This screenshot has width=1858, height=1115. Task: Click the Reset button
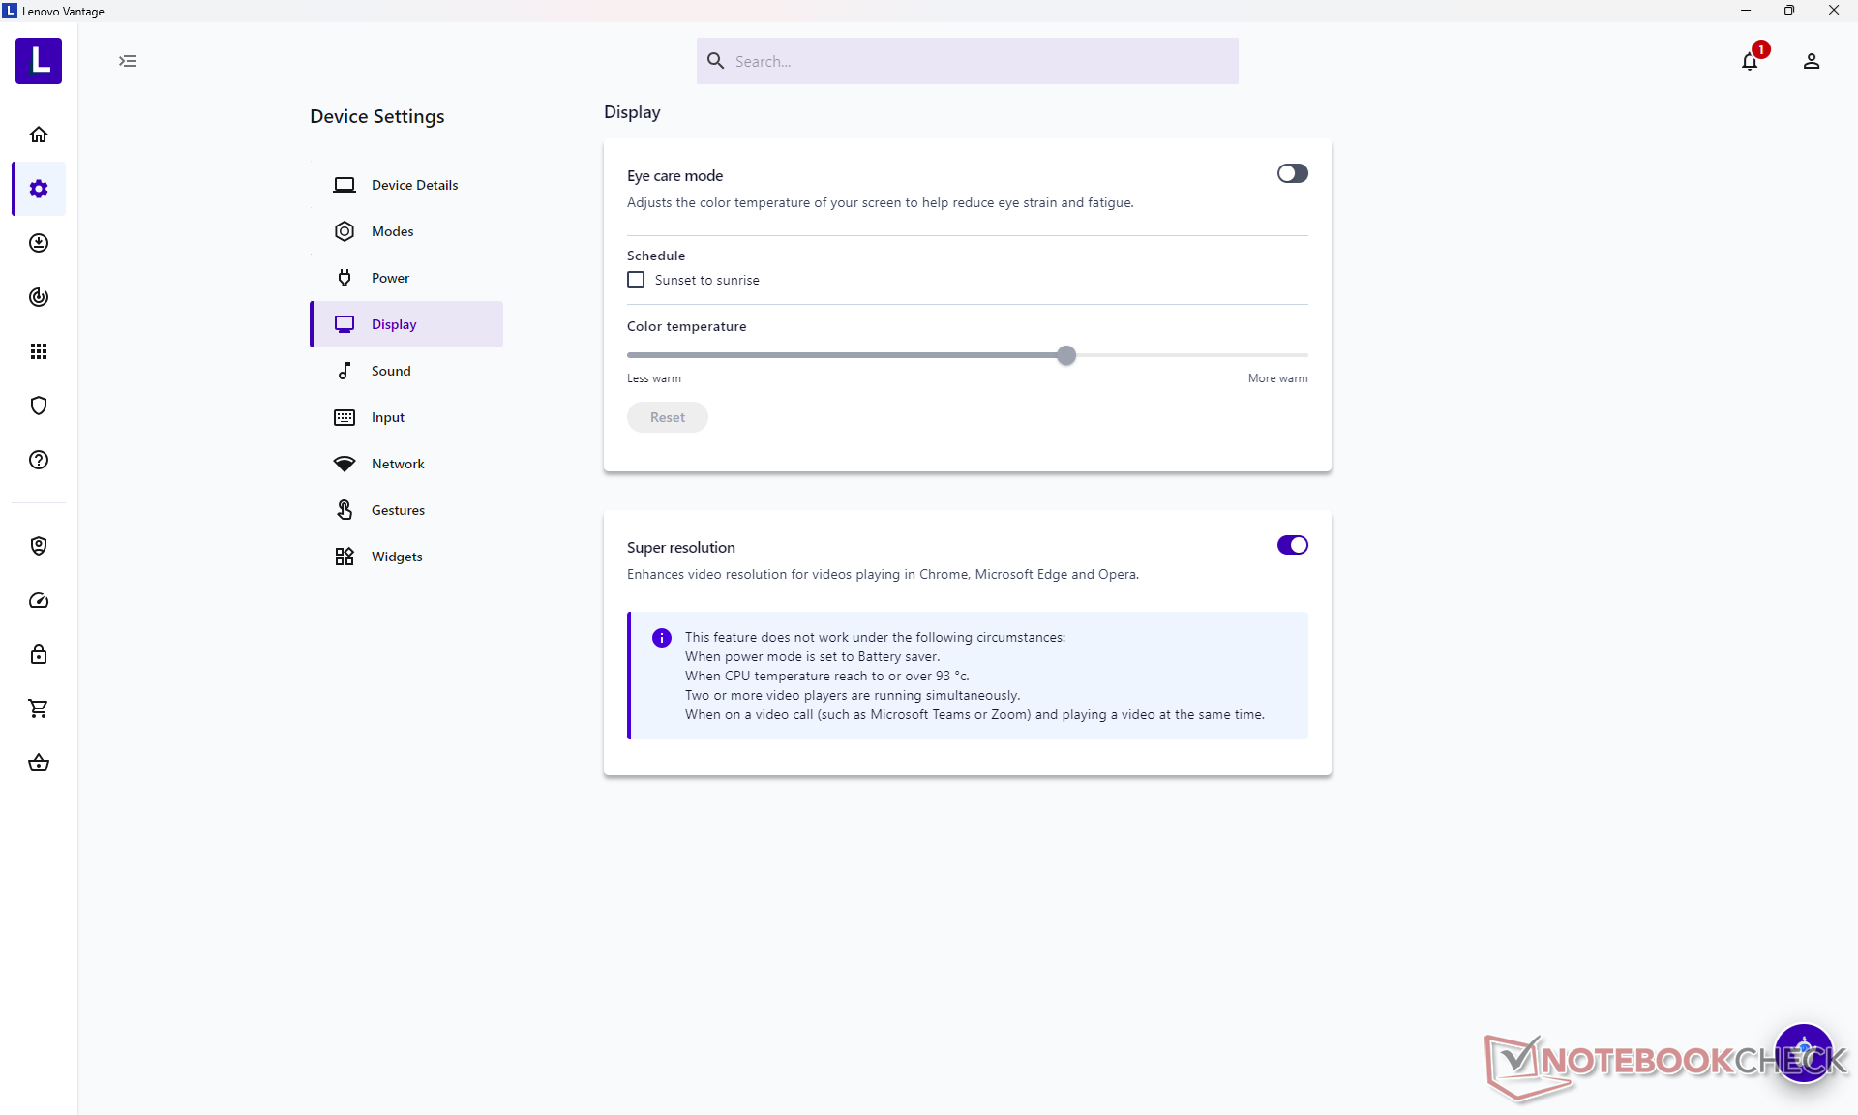pos(667,417)
